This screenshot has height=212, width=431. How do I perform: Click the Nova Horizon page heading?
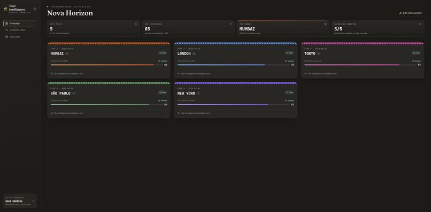[70, 13]
